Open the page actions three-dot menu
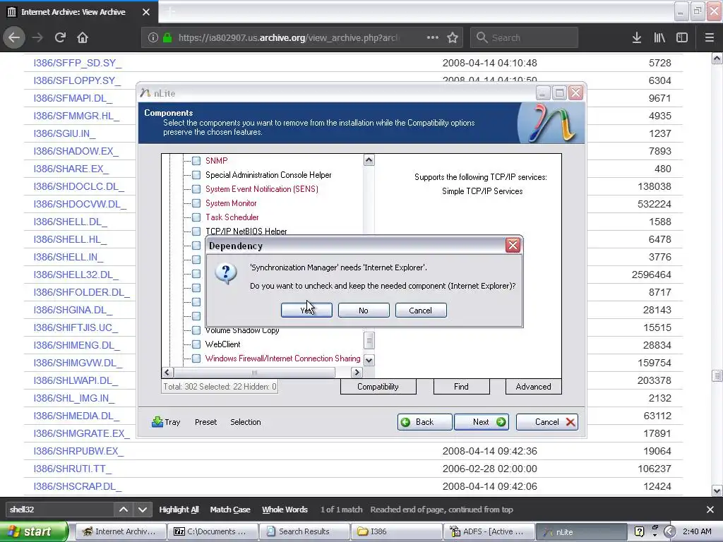Image resolution: width=723 pixels, height=542 pixels. (433, 37)
